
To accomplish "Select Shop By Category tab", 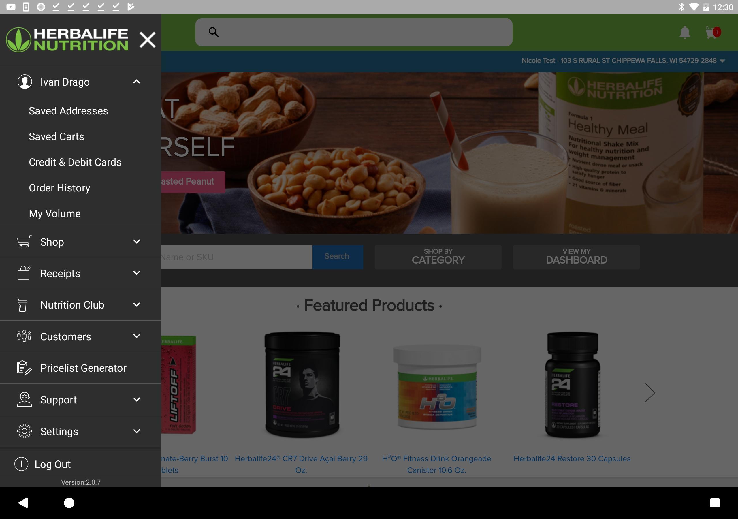I will click(x=438, y=257).
